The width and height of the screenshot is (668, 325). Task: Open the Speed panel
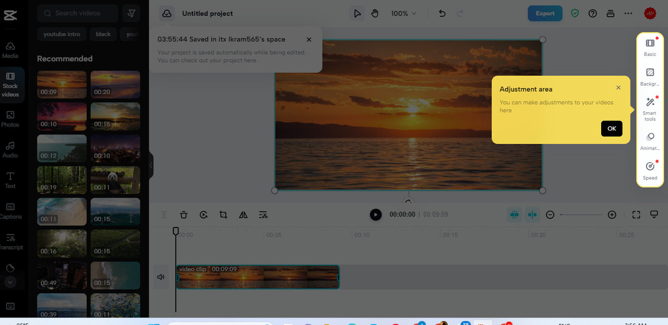coord(650,171)
